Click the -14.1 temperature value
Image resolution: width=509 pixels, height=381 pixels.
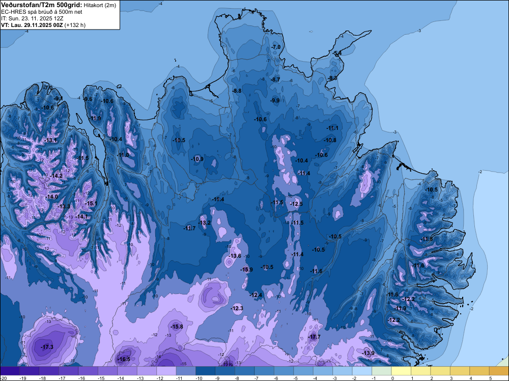coord(81,216)
